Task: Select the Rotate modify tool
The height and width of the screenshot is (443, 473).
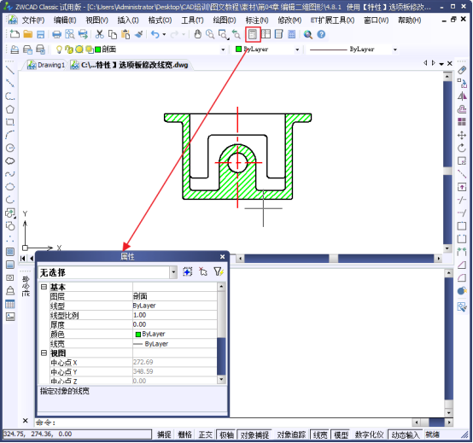Action: coord(462,148)
